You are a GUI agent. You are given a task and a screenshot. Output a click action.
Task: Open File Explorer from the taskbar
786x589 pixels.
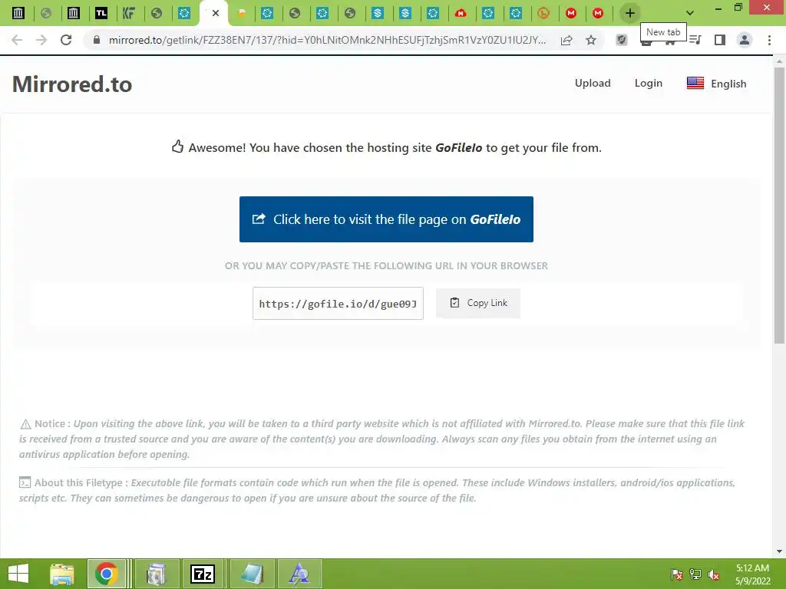coord(62,574)
